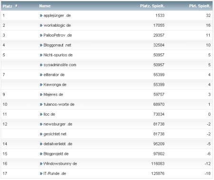Screen dimensions: 214x180
Task: Select the rank value 116083
Action: click(x=158, y=164)
